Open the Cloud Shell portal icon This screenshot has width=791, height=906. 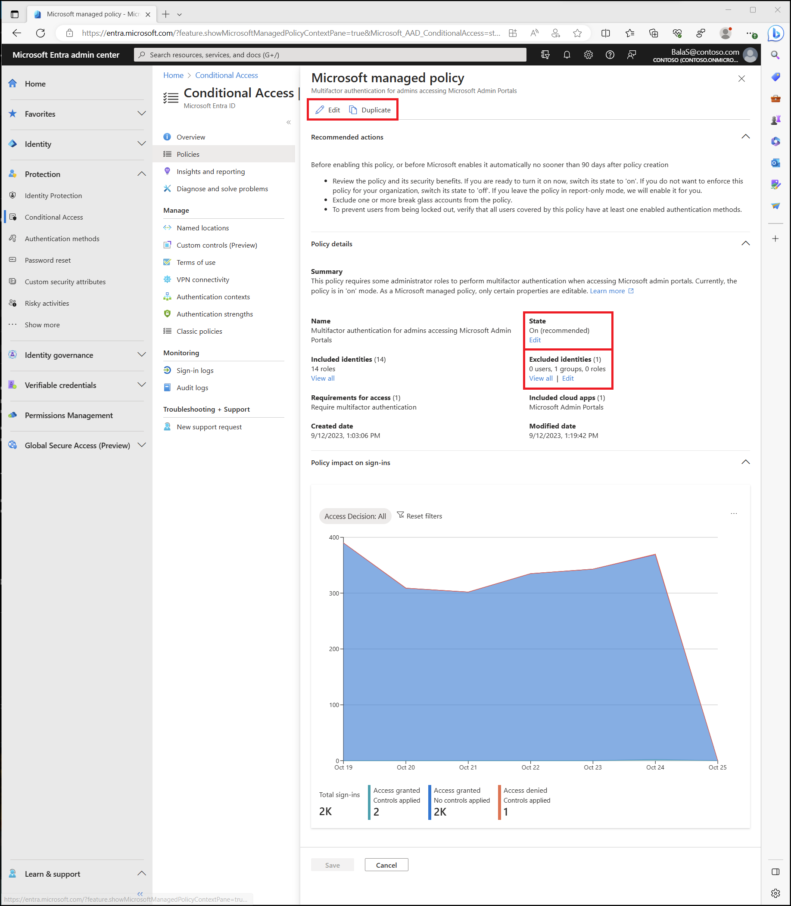545,55
